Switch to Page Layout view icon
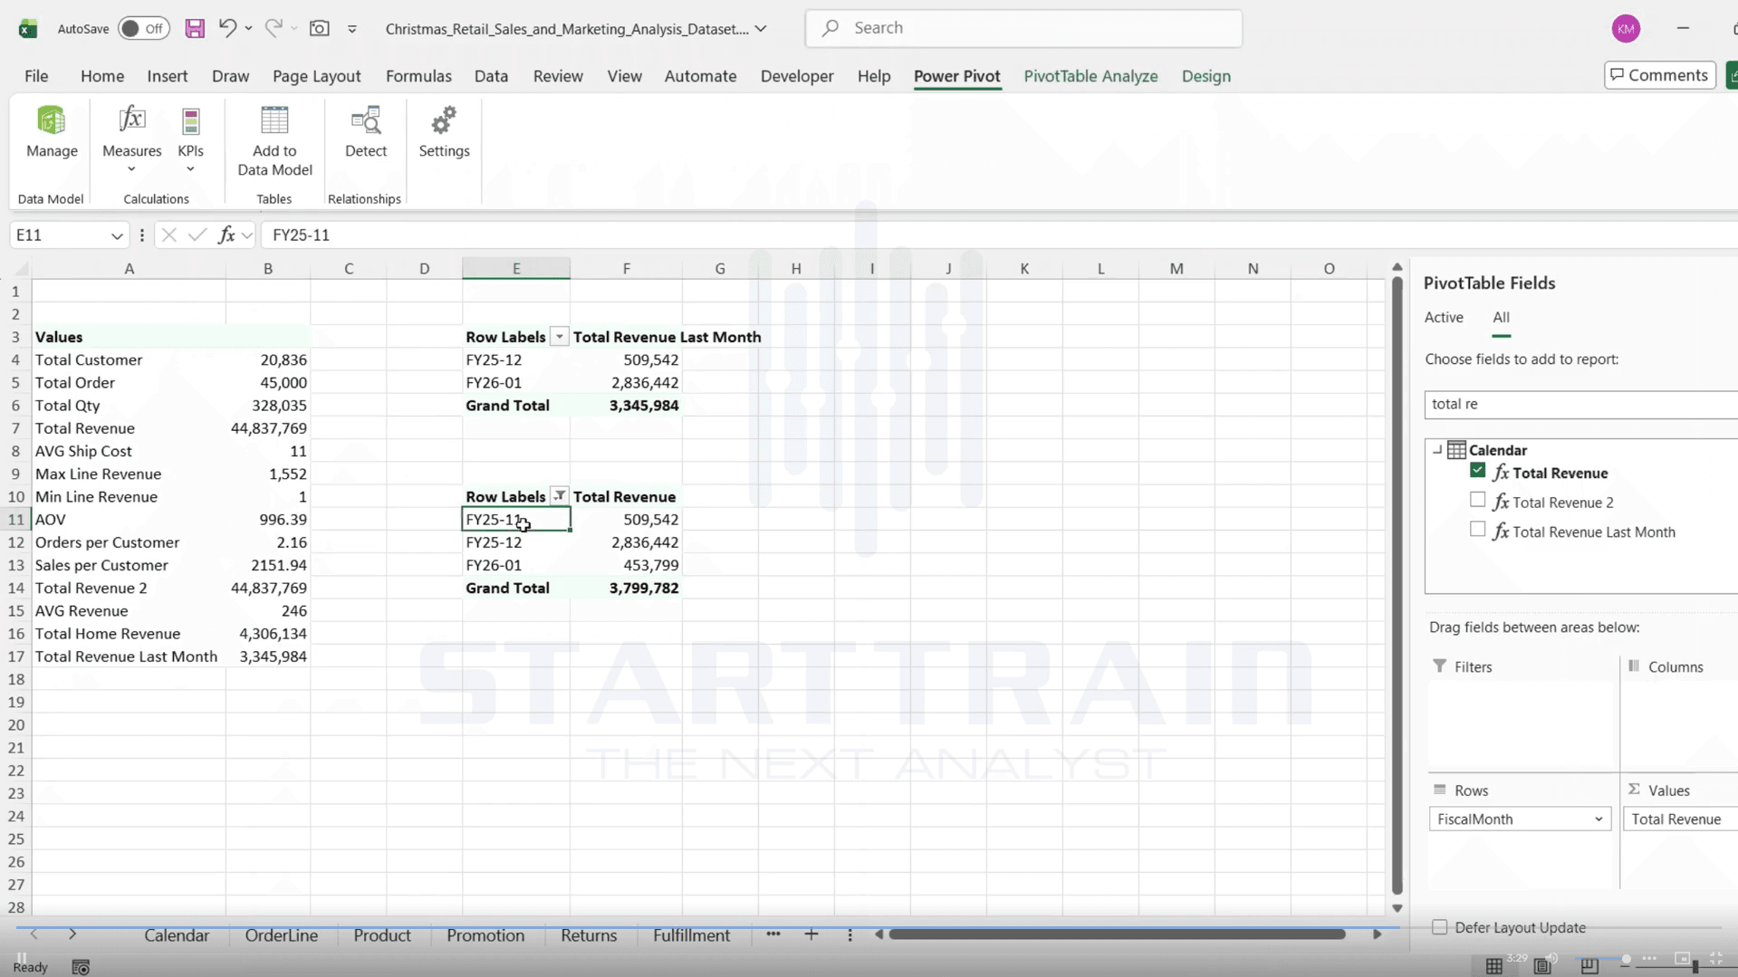 [x=1542, y=965]
